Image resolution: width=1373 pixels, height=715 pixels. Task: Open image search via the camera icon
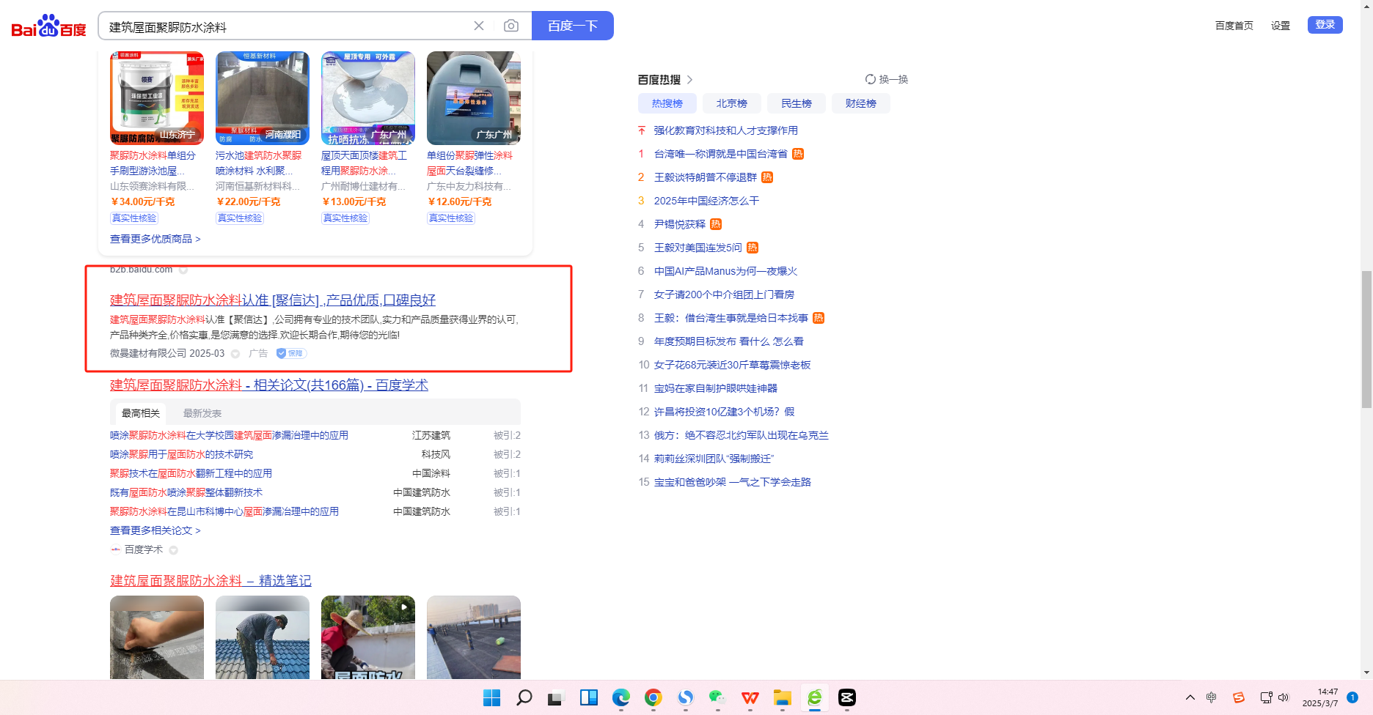[511, 26]
